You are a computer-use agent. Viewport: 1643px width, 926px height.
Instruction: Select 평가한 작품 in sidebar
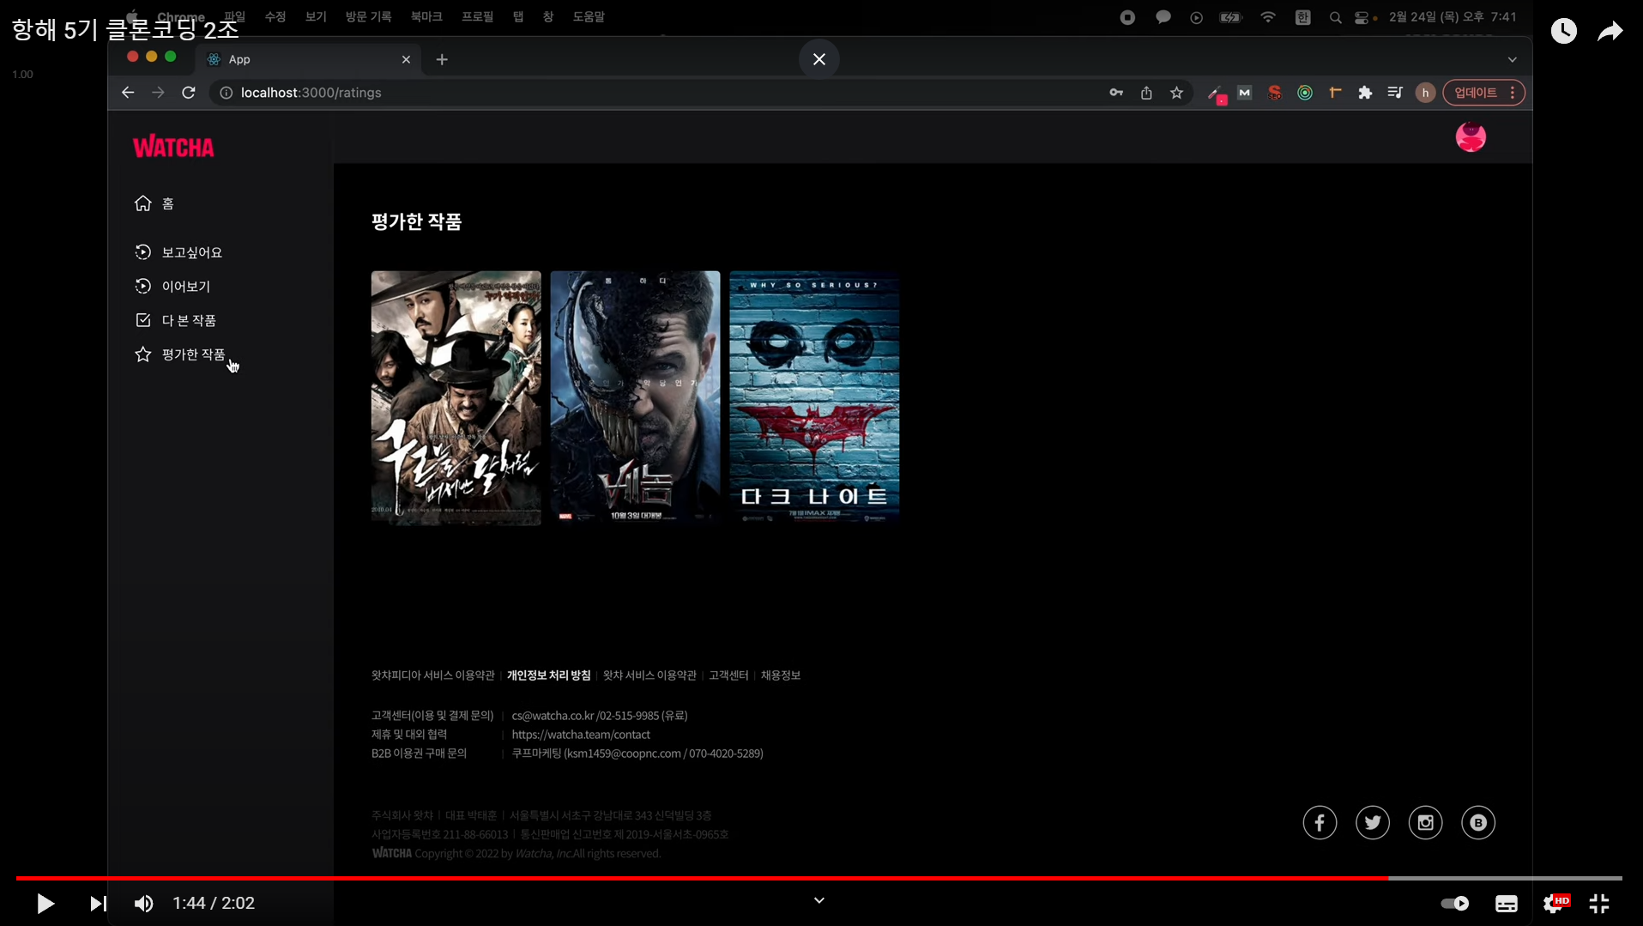[x=180, y=354]
